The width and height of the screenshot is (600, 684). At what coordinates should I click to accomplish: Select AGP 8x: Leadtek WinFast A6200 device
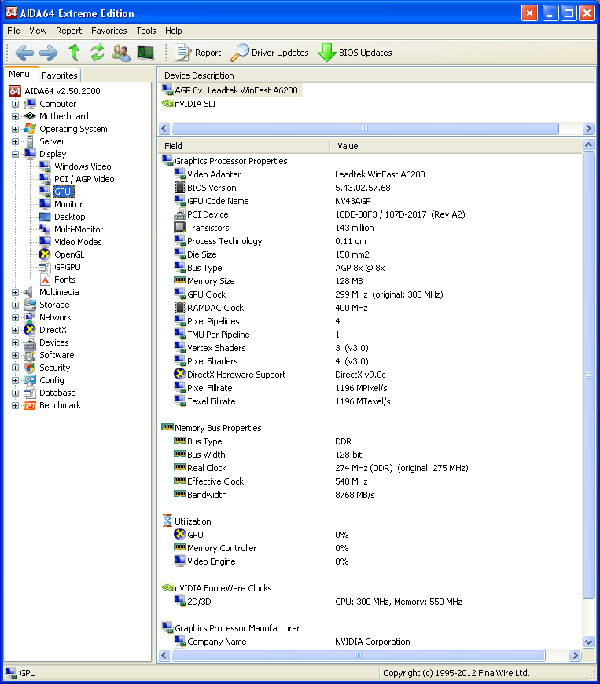(230, 90)
